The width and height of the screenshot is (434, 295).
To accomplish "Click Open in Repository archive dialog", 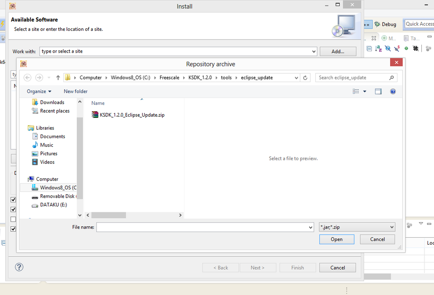I will coord(337,239).
